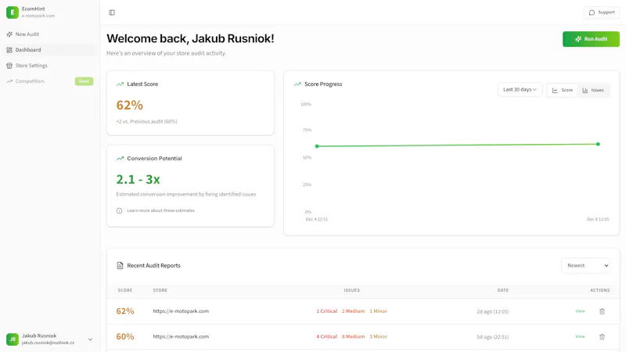Click the 60% row store URL
Image resolution: width=626 pixels, height=352 pixels.
181,336
